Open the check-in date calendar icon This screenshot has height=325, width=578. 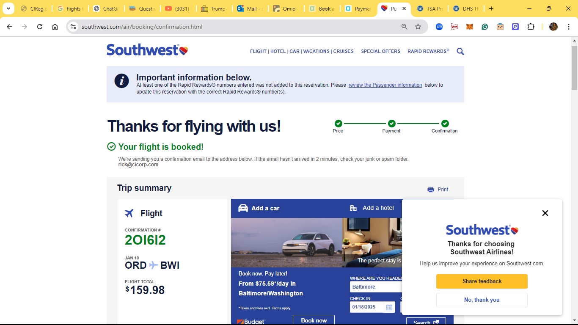[x=389, y=307]
